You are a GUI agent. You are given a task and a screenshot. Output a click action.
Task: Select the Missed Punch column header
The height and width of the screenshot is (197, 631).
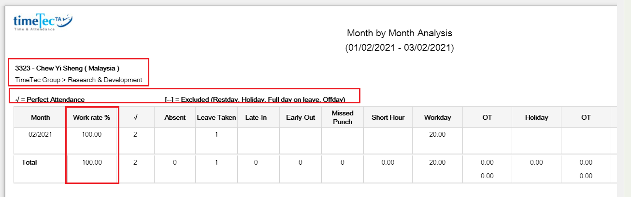point(342,117)
